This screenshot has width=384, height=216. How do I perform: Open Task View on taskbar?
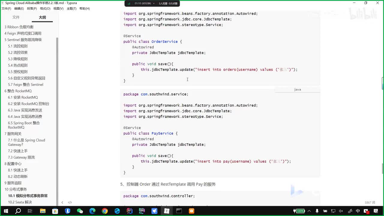pyautogui.click(x=30, y=211)
